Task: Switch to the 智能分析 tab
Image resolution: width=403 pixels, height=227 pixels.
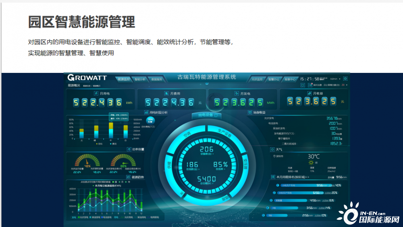Action: pos(140,79)
